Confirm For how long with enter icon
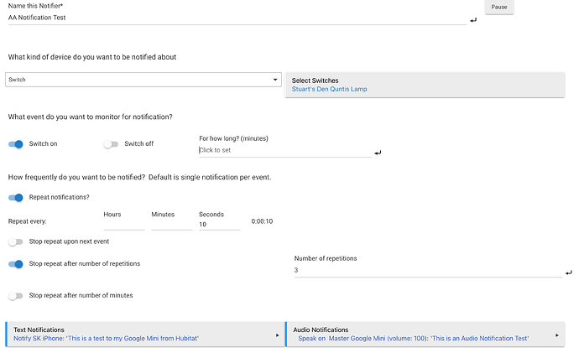Viewport: 579px width, 358px height. 378,153
